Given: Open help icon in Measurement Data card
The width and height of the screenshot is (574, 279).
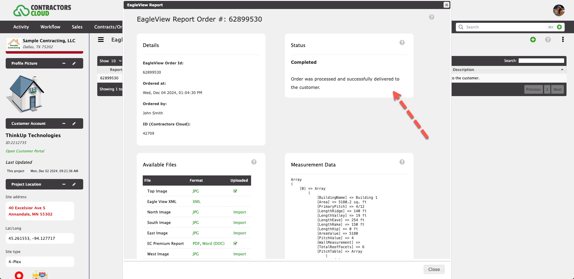Looking at the screenshot, I should click(x=402, y=162).
